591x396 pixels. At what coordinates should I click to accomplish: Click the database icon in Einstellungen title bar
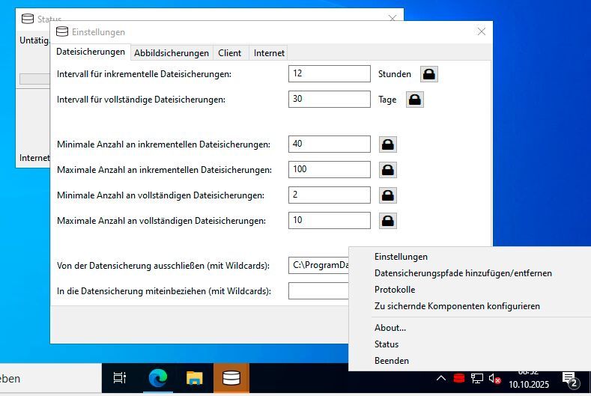tap(62, 31)
